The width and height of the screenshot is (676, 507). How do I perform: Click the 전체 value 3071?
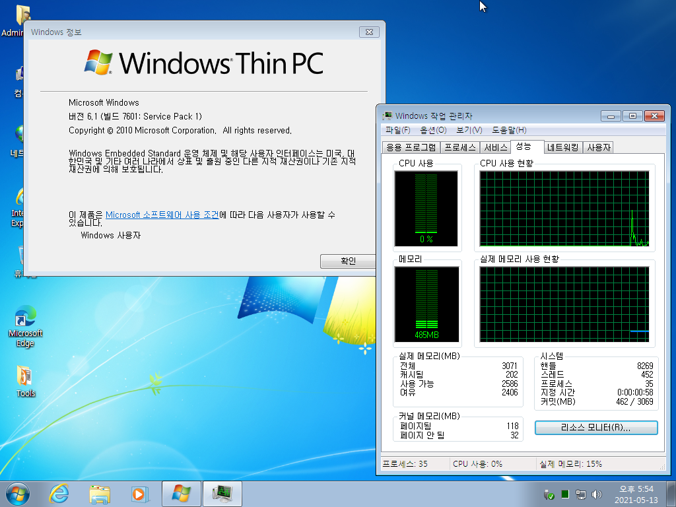coord(509,366)
